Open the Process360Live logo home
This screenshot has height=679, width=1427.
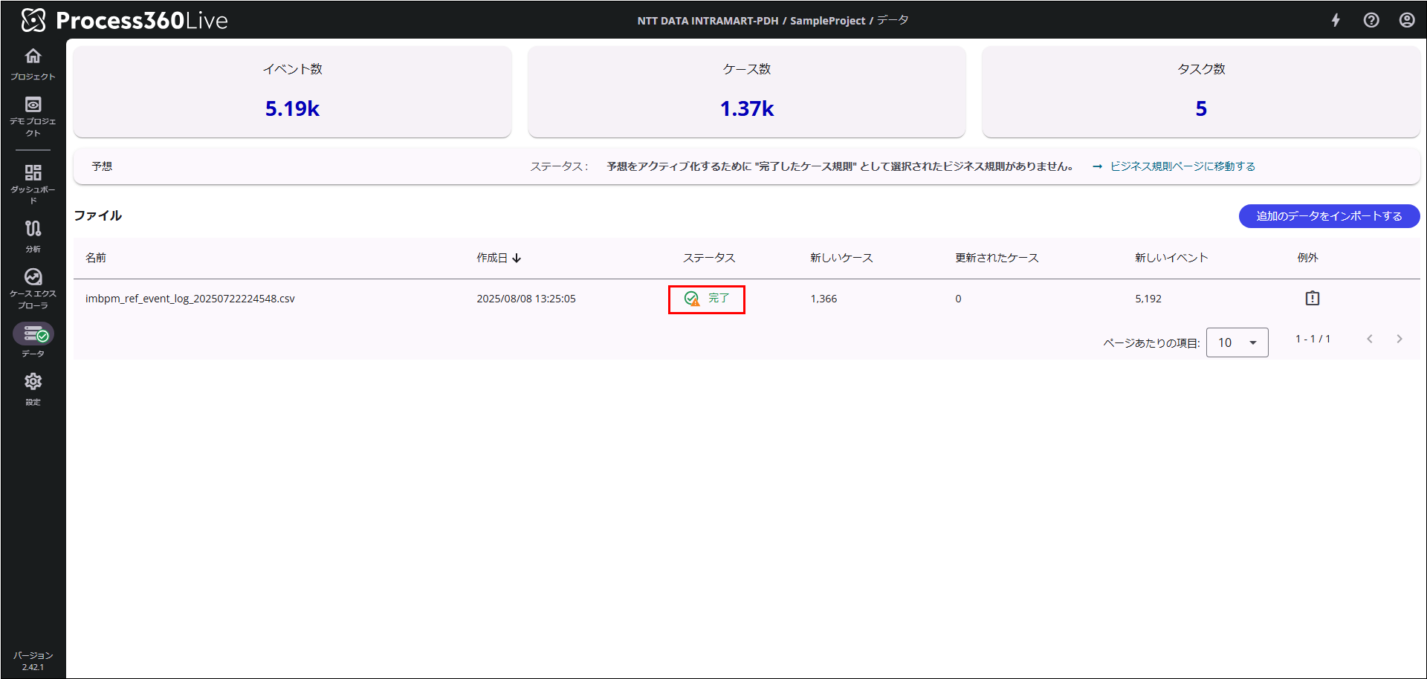coord(124,20)
